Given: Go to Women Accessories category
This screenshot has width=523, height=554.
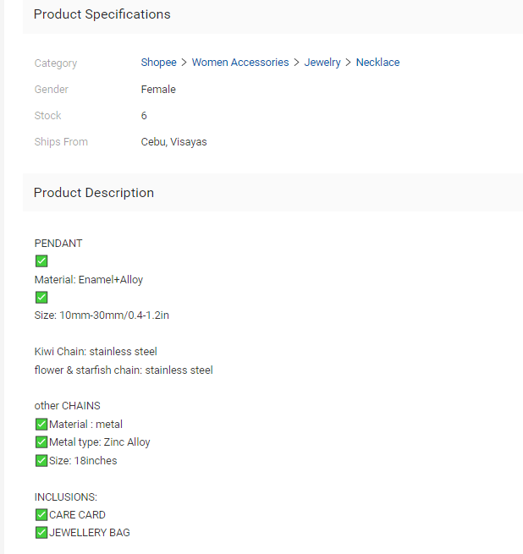Looking at the screenshot, I should 240,63.
